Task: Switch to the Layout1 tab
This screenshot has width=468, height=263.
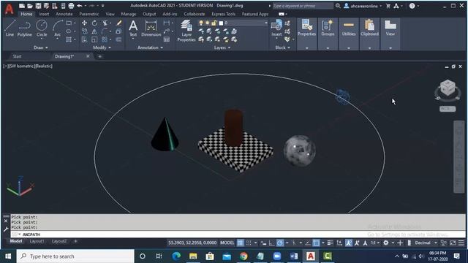Action: click(37, 241)
